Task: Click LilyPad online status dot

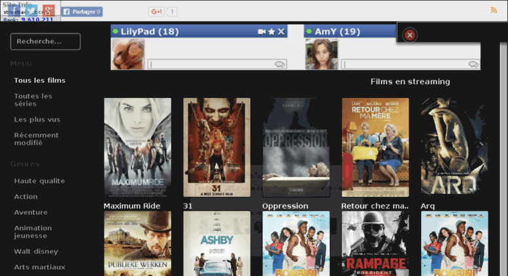Action: coord(115,31)
